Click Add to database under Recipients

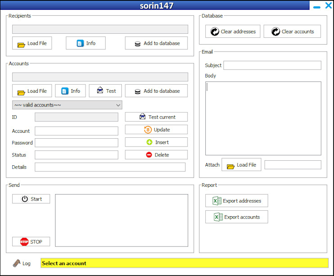pyautogui.click(x=156, y=43)
